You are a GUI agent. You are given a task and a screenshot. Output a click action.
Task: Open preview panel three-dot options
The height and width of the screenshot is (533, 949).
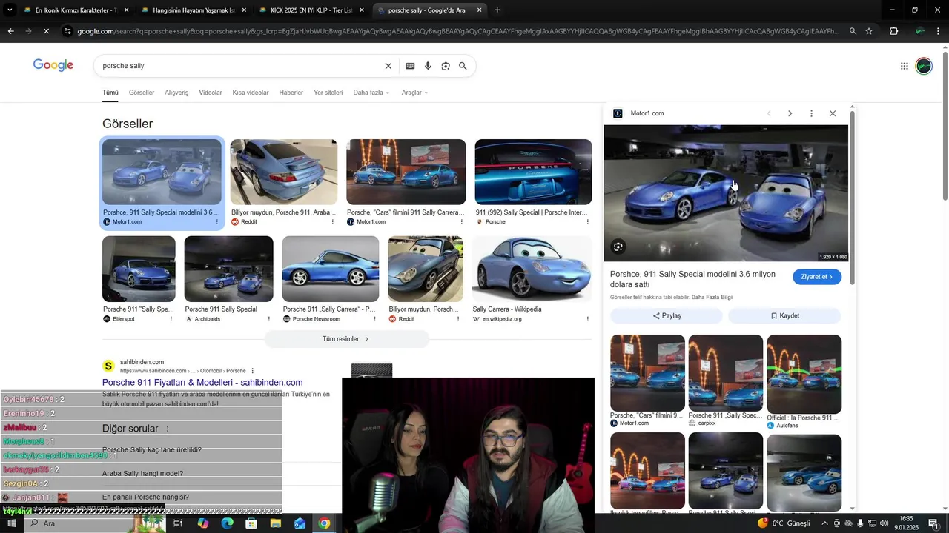click(811, 113)
